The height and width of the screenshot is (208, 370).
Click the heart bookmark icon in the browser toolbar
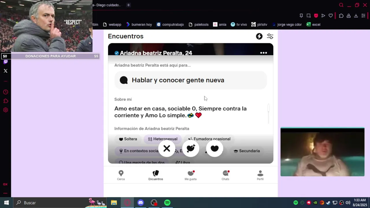pos(331,16)
